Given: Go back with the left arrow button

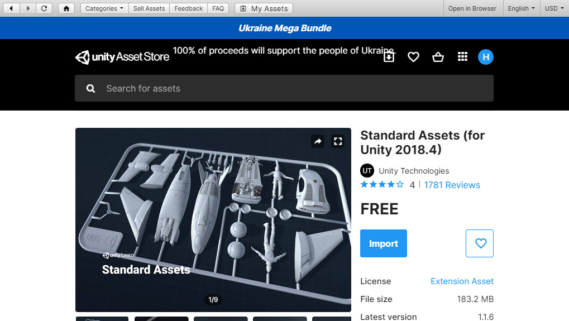Looking at the screenshot, I should [x=11, y=8].
